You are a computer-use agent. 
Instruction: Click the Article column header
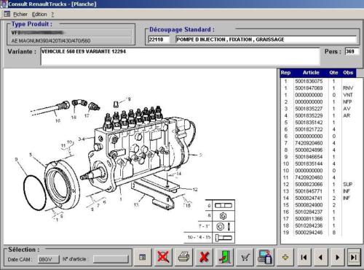click(x=311, y=72)
